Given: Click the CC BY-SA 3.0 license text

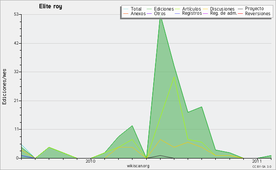Looking at the screenshot, I should coord(262,166).
